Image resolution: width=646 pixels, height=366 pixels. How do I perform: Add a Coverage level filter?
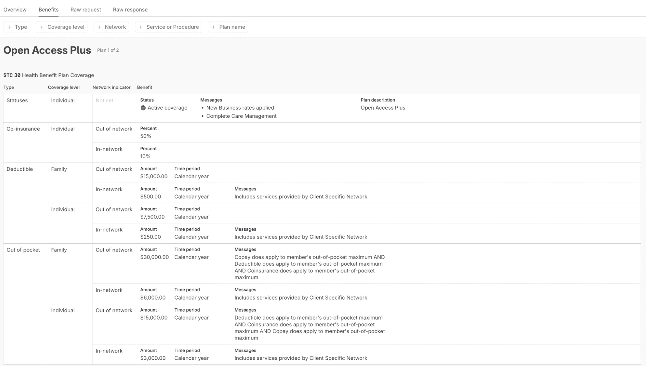coord(62,27)
